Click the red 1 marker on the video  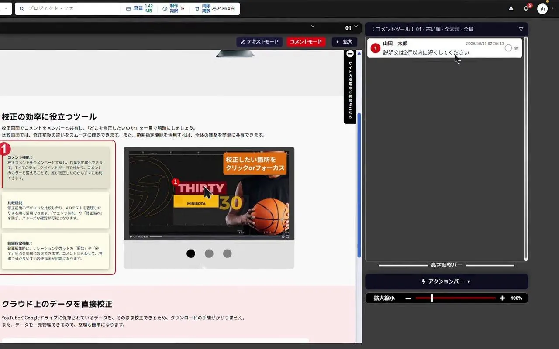[176, 182]
